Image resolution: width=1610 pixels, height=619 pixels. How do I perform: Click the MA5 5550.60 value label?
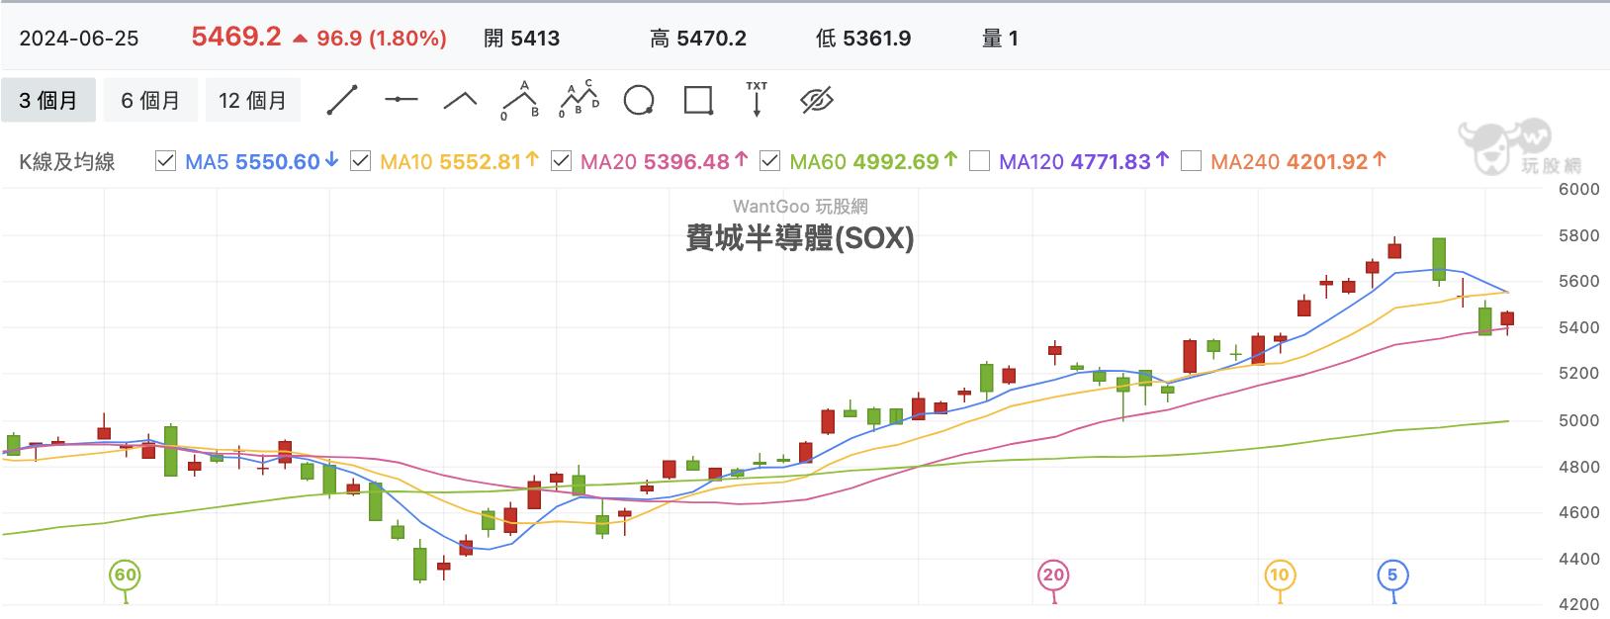pyautogui.click(x=261, y=161)
